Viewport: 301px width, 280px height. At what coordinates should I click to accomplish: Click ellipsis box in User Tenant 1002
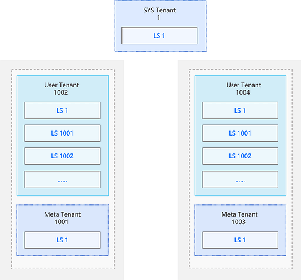tap(62, 180)
